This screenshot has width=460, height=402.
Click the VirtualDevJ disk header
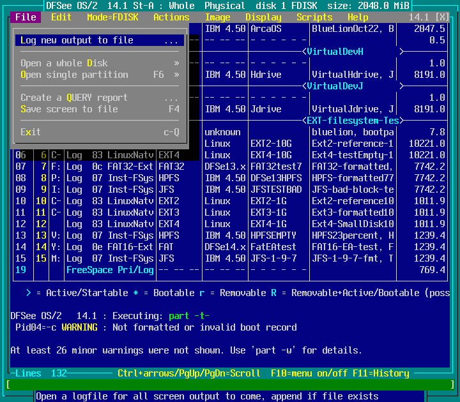[x=335, y=86]
